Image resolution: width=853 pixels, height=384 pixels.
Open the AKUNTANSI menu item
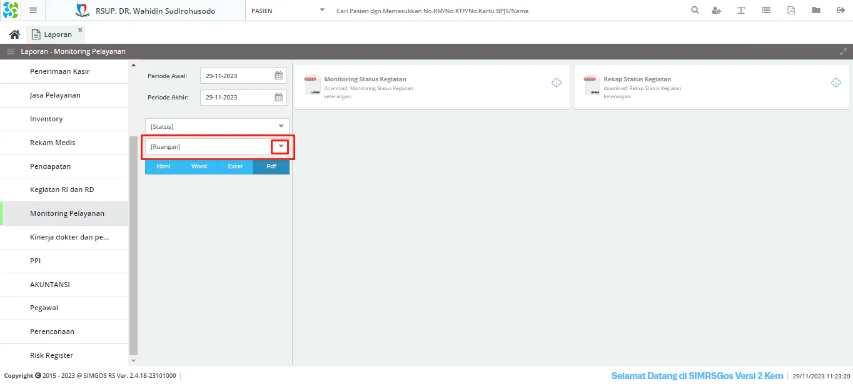[64, 285]
